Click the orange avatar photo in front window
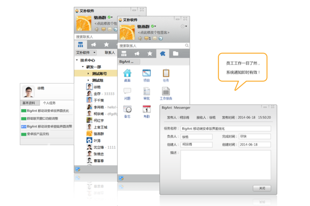 pos(127,32)
